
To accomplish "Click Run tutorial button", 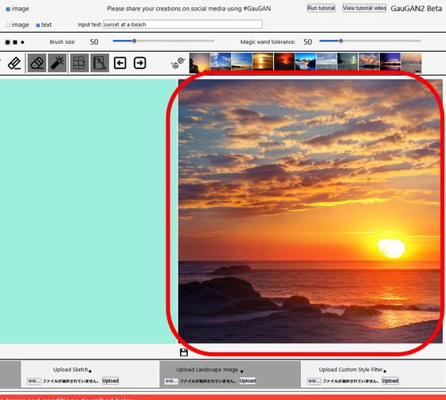I will click(321, 8).
